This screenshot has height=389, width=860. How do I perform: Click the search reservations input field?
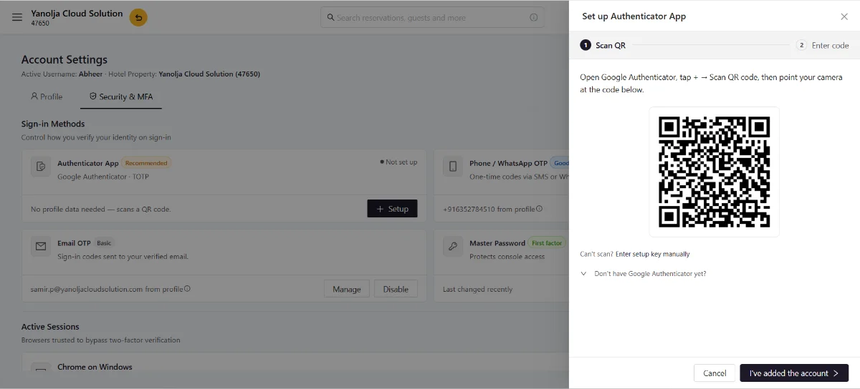click(432, 17)
